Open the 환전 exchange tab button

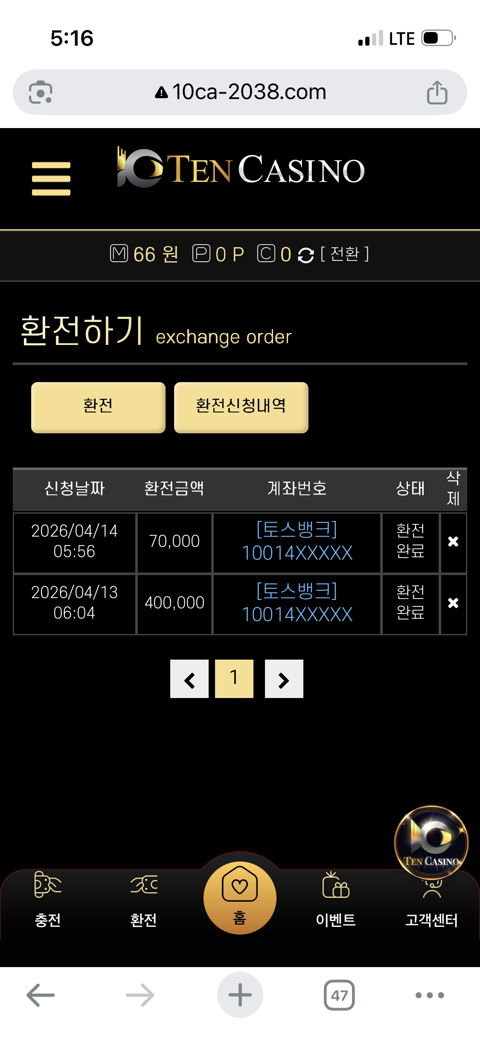[98, 407]
